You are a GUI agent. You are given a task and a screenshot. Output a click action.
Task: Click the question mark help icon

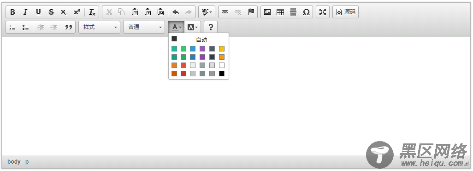(x=211, y=27)
